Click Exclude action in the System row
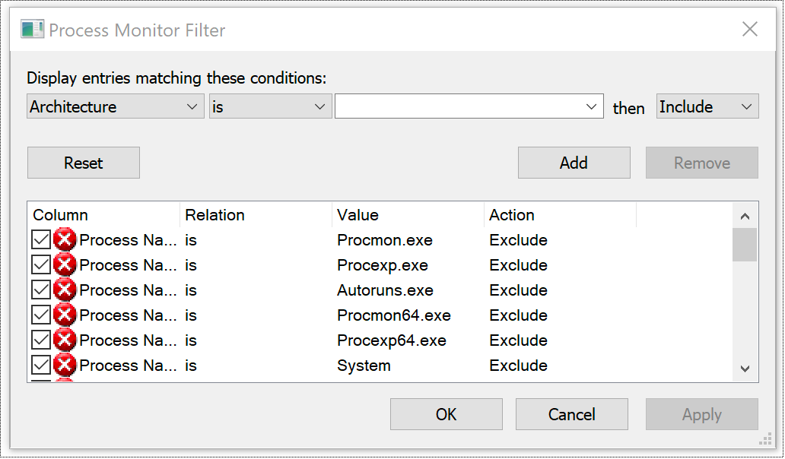The width and height of the screenshot is (785, 459). coord(518,365)
